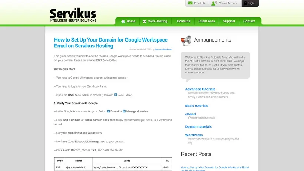
Task: Open the Advanced tutorials category
Action: 200,89
